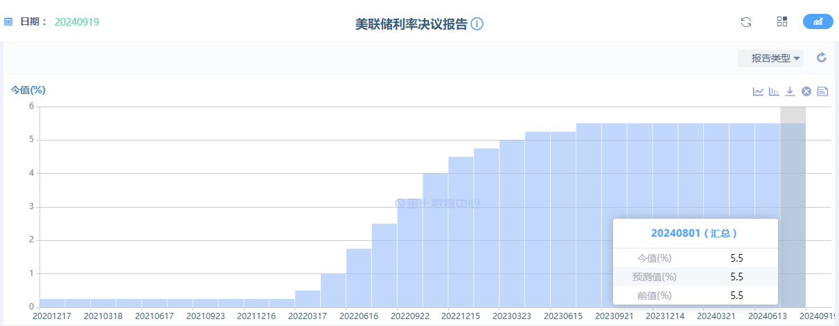Click the sync refresh icon in header

coord(746,21)
